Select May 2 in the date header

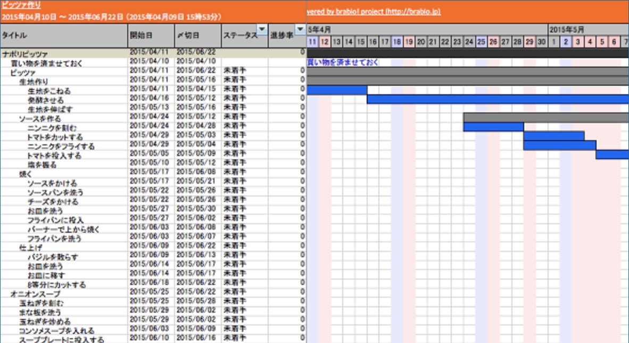pyautogui.click(x=566, y=42)
